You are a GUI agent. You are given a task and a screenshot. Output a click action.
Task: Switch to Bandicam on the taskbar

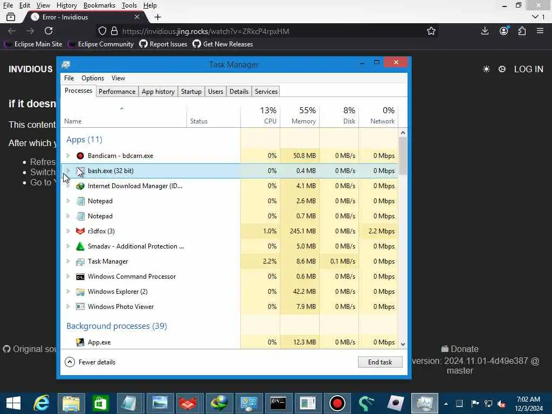pyautogui.click(x=337, y=403)
